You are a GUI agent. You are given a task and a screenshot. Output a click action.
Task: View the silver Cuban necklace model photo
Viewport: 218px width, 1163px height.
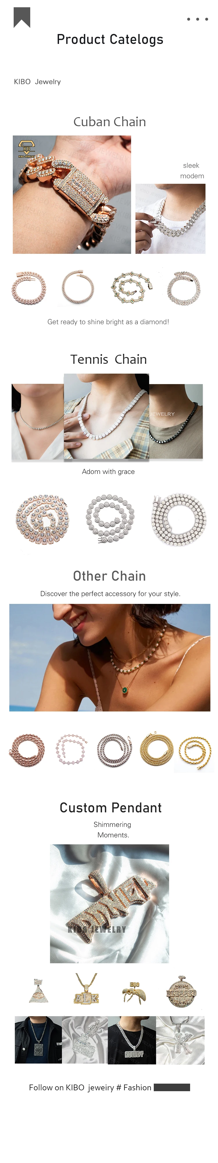pos(170,219)
